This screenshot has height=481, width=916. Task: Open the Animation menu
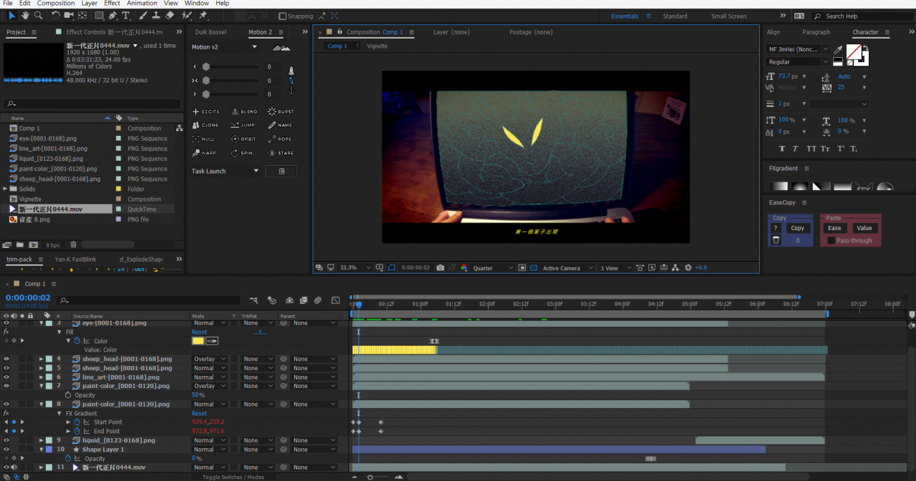coord(142,4)
